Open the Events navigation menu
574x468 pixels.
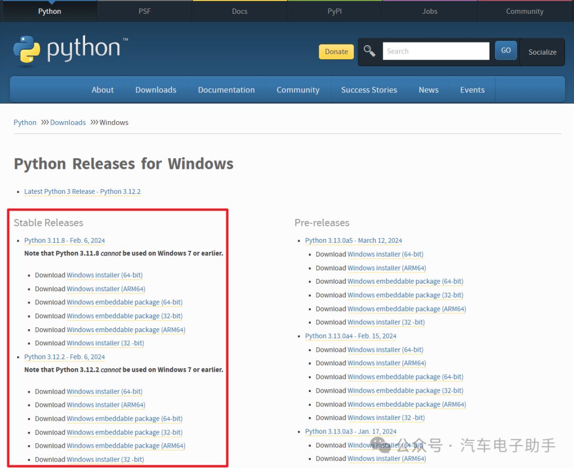(x=472, y=90)
